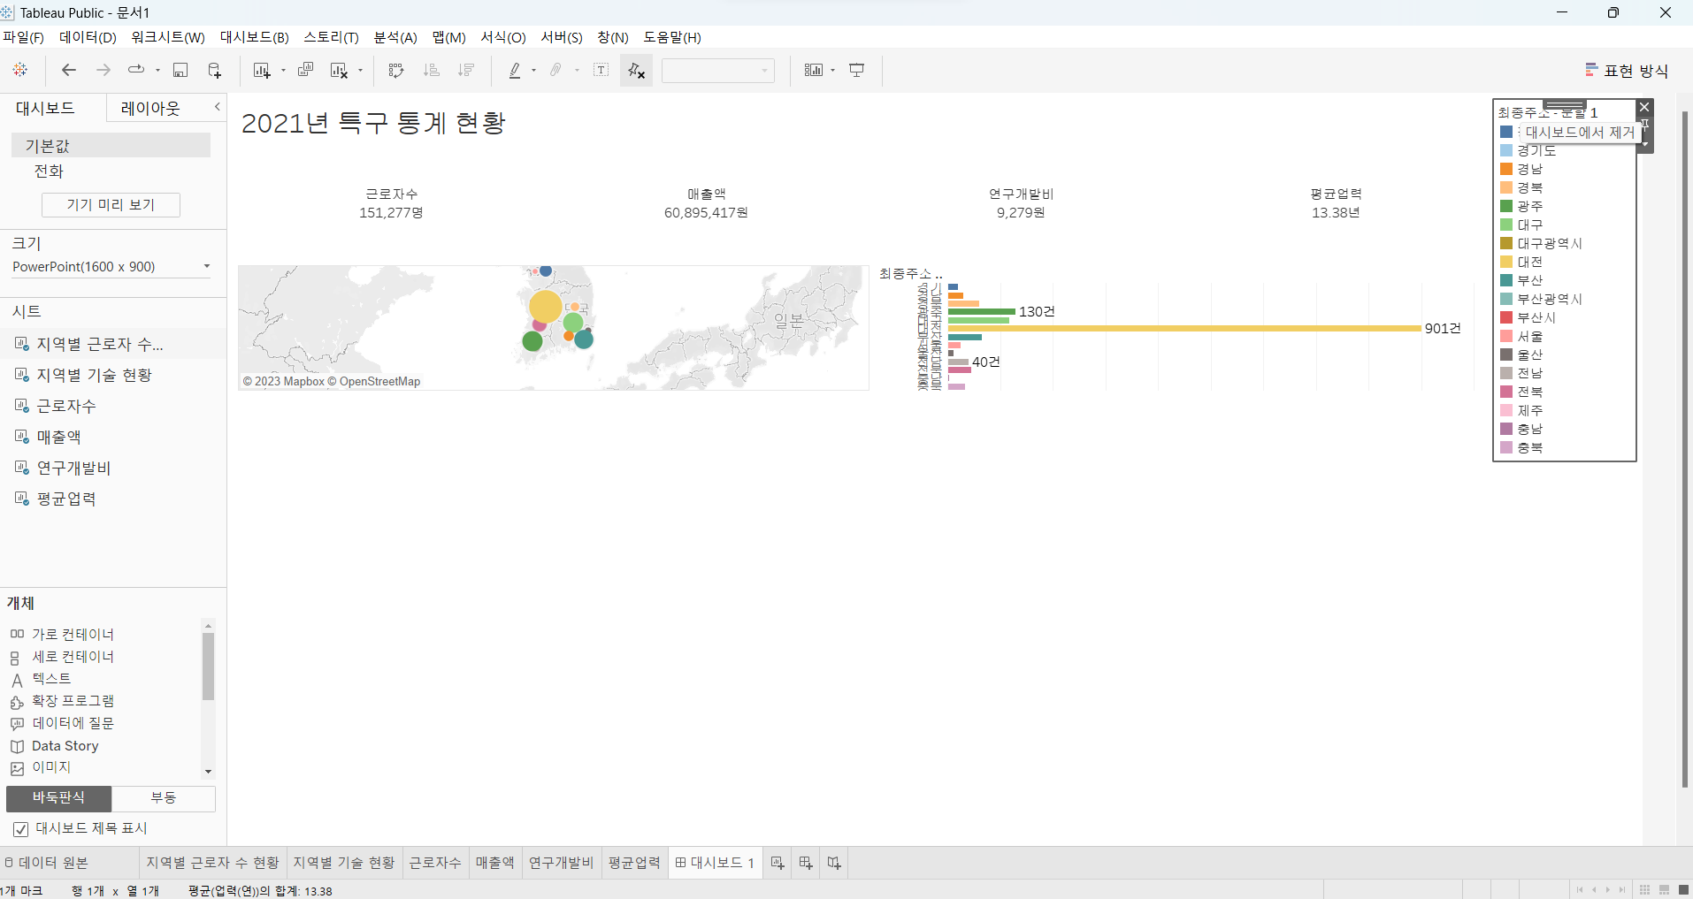Click the show sheet sorter grid icon
This screenshot has height=899, width=1693.
click(x=1644, y=889)
